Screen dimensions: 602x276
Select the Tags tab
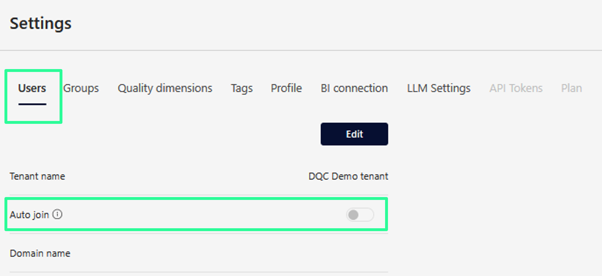241,88
